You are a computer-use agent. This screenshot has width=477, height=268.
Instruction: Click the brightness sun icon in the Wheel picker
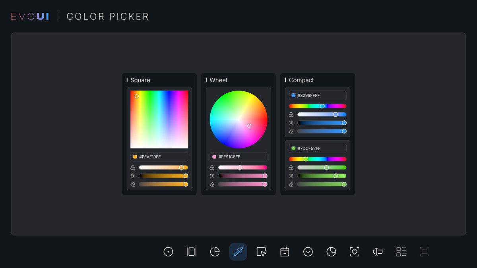[x=212, y=176]
